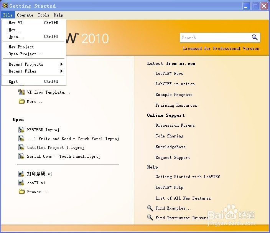This screenshot has width=270, height=233.
Task: Select New Project in the File menu
Action: point(34,47)
